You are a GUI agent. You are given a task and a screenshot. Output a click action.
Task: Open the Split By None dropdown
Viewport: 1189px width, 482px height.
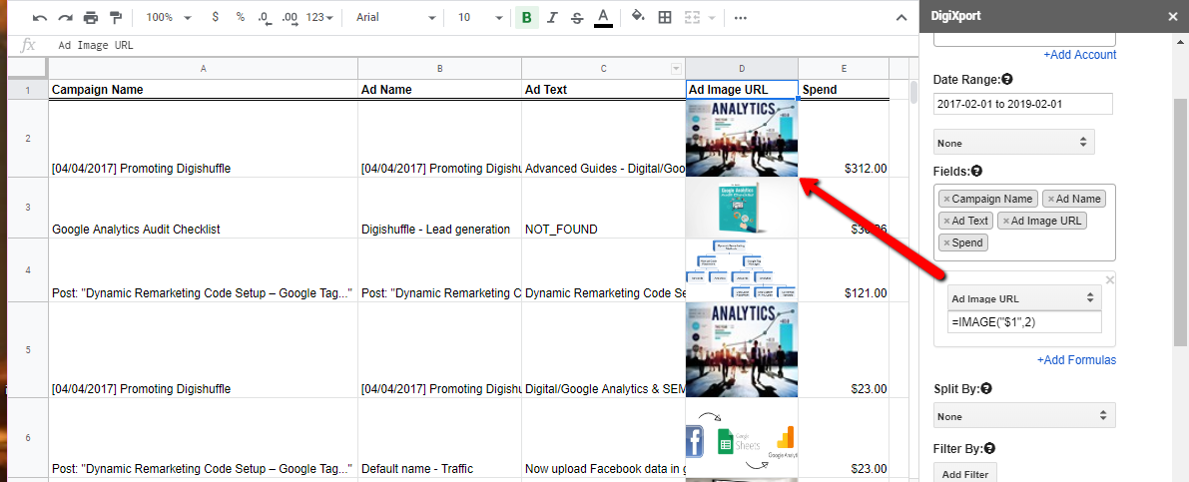pyautogui.click(x=1024, y=416)
